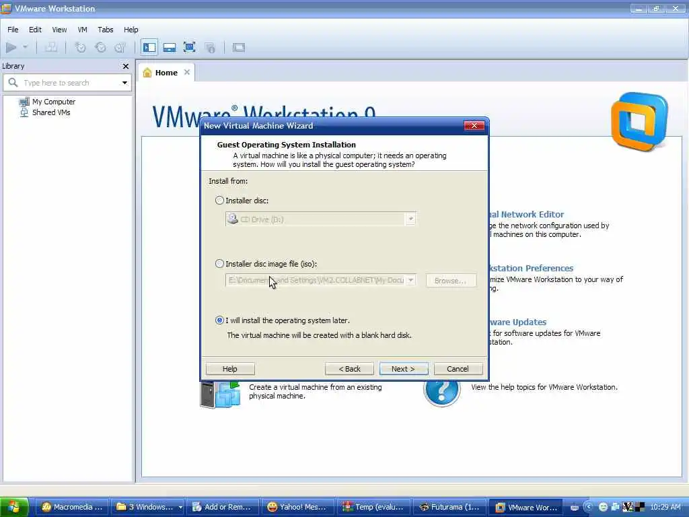
Task: Click the Power On play toolbar icon
Action: coord(11,47)
